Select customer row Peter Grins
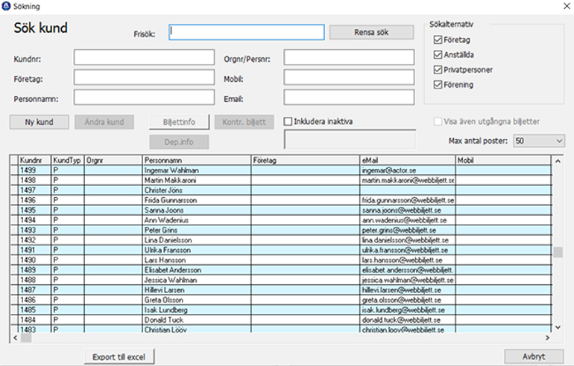This screenshot has height=366, width=574. tap(280, 230)
